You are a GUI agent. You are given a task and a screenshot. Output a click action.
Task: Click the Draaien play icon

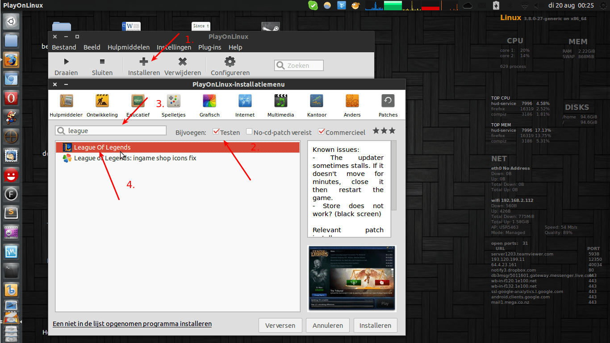click(x=67, y=62)
